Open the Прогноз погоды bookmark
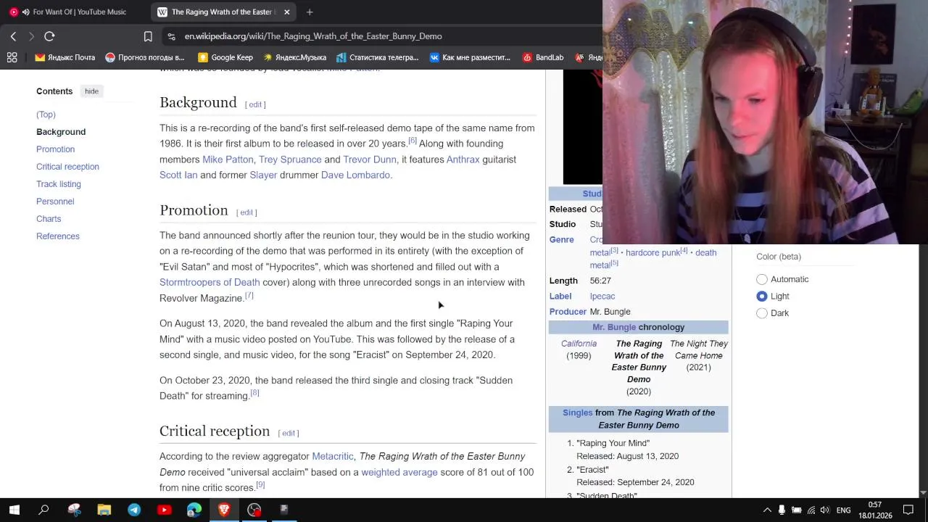This screenshot has width=928, height=522. (145, 57)
